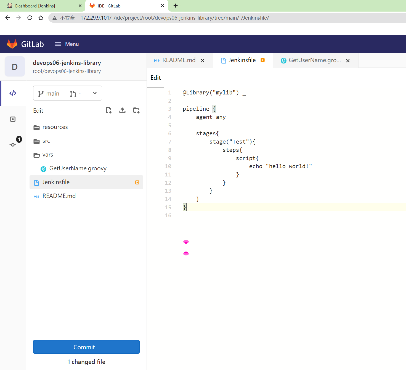Go forward in browser history

point(19,18)
